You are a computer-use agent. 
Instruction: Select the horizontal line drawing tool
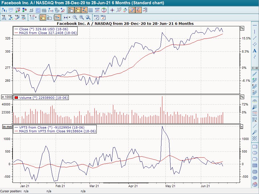point(255,25)
